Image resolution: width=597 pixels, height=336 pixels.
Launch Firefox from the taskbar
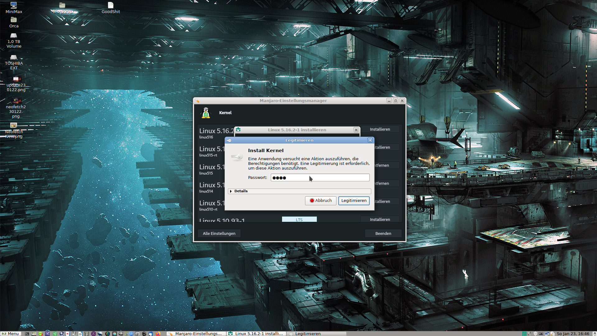click(158, 334)
